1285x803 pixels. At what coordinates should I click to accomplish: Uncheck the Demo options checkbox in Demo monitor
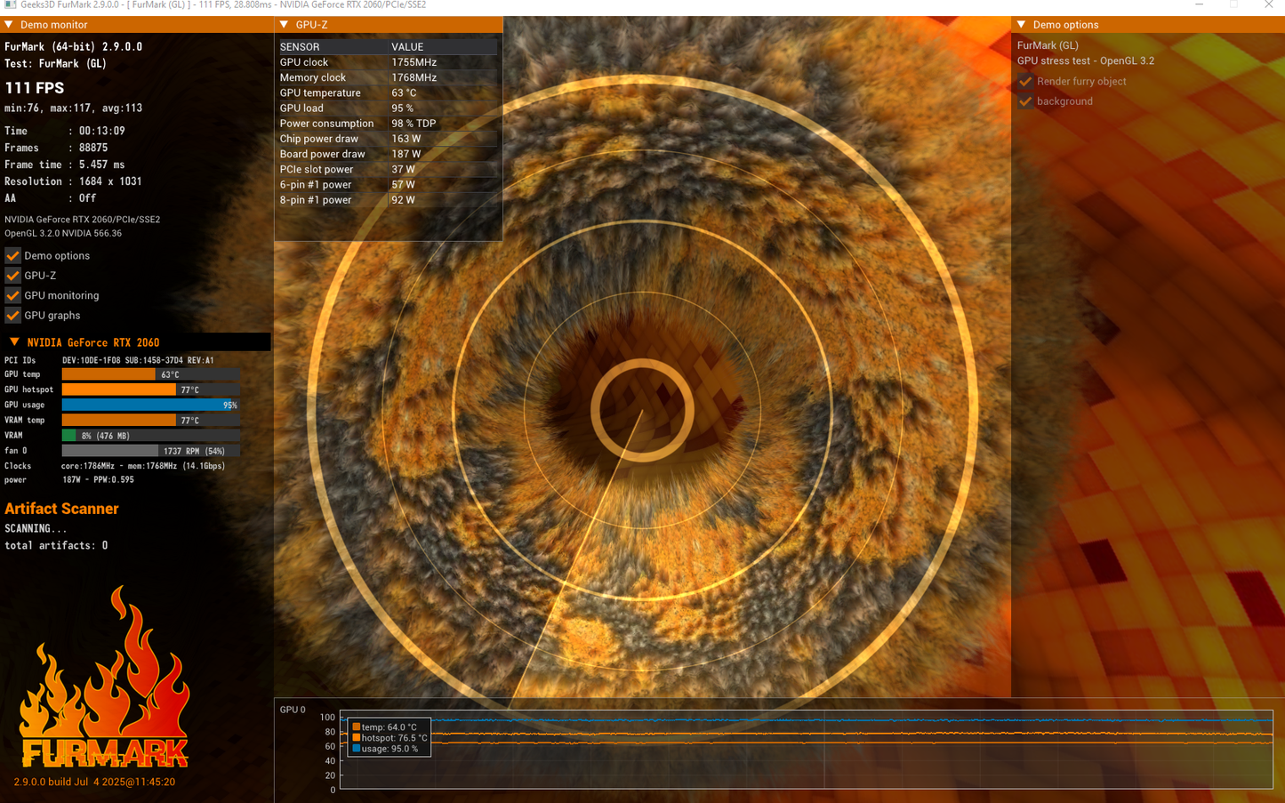tap(12, 255)
